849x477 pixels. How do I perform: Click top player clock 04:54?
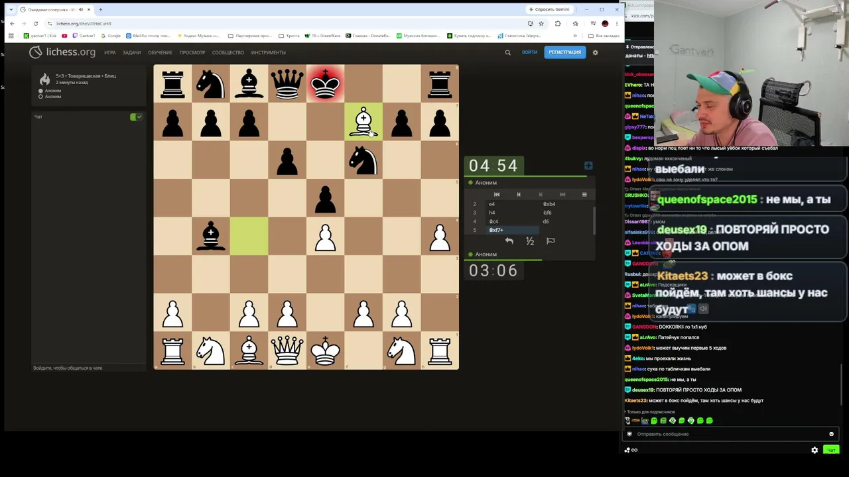pos(493,166)
